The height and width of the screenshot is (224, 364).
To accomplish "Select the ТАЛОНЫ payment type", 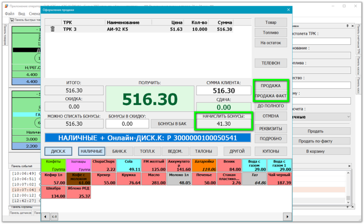I will 203,151.
